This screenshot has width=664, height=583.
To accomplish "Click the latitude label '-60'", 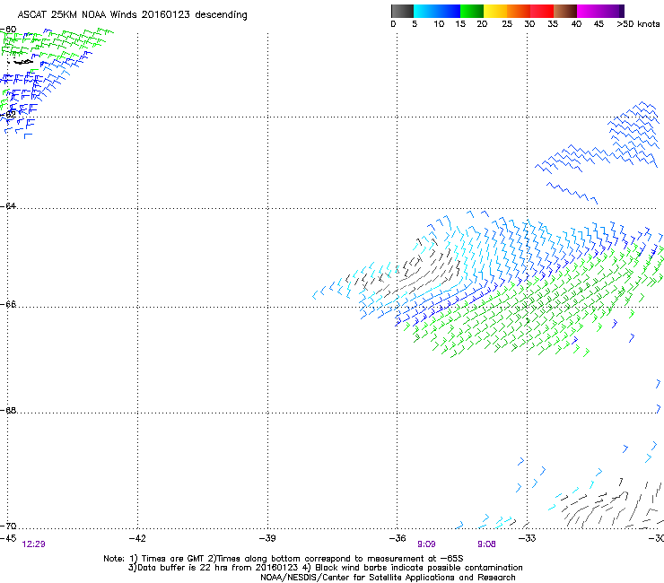I will [8, 30].
